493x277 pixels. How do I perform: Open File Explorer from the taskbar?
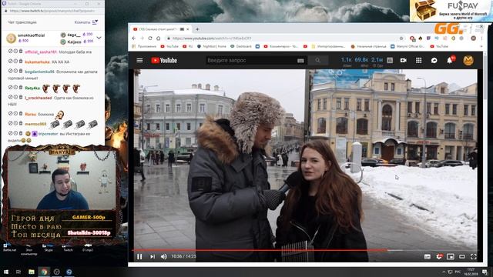32,272
